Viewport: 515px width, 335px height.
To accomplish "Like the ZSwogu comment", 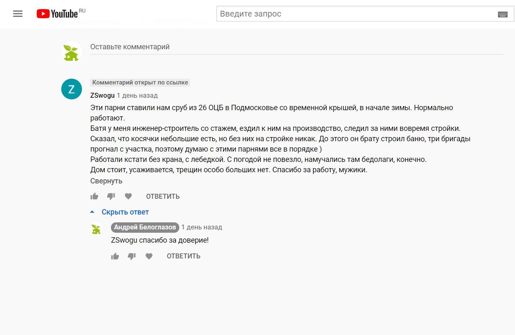I will click(94, 196).
